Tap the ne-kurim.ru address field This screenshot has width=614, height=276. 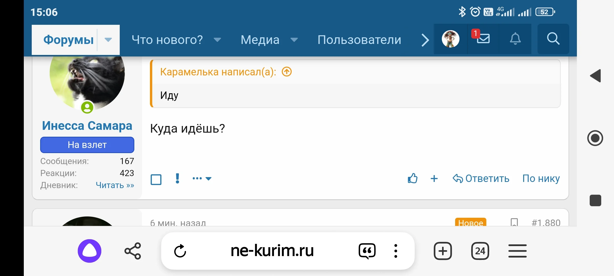(x=272, y=251)
